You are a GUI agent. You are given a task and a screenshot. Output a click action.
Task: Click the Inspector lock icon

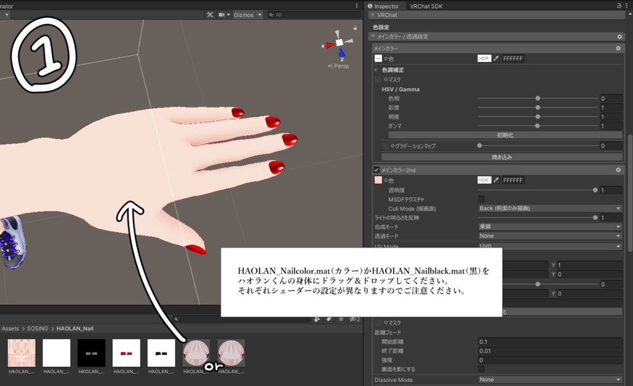pyautogui.click(x=618, y=6)
